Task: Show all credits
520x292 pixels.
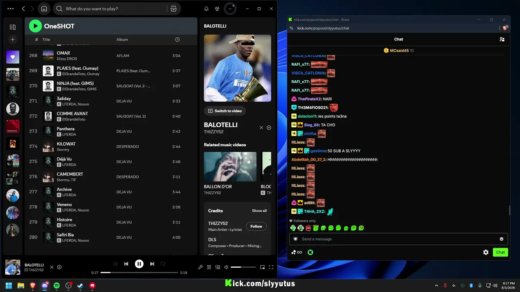Action: click(259, 211)
